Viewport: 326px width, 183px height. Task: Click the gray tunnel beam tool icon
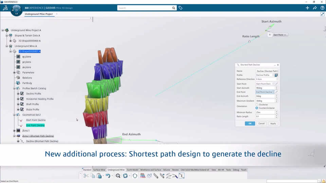coord(156,176)
